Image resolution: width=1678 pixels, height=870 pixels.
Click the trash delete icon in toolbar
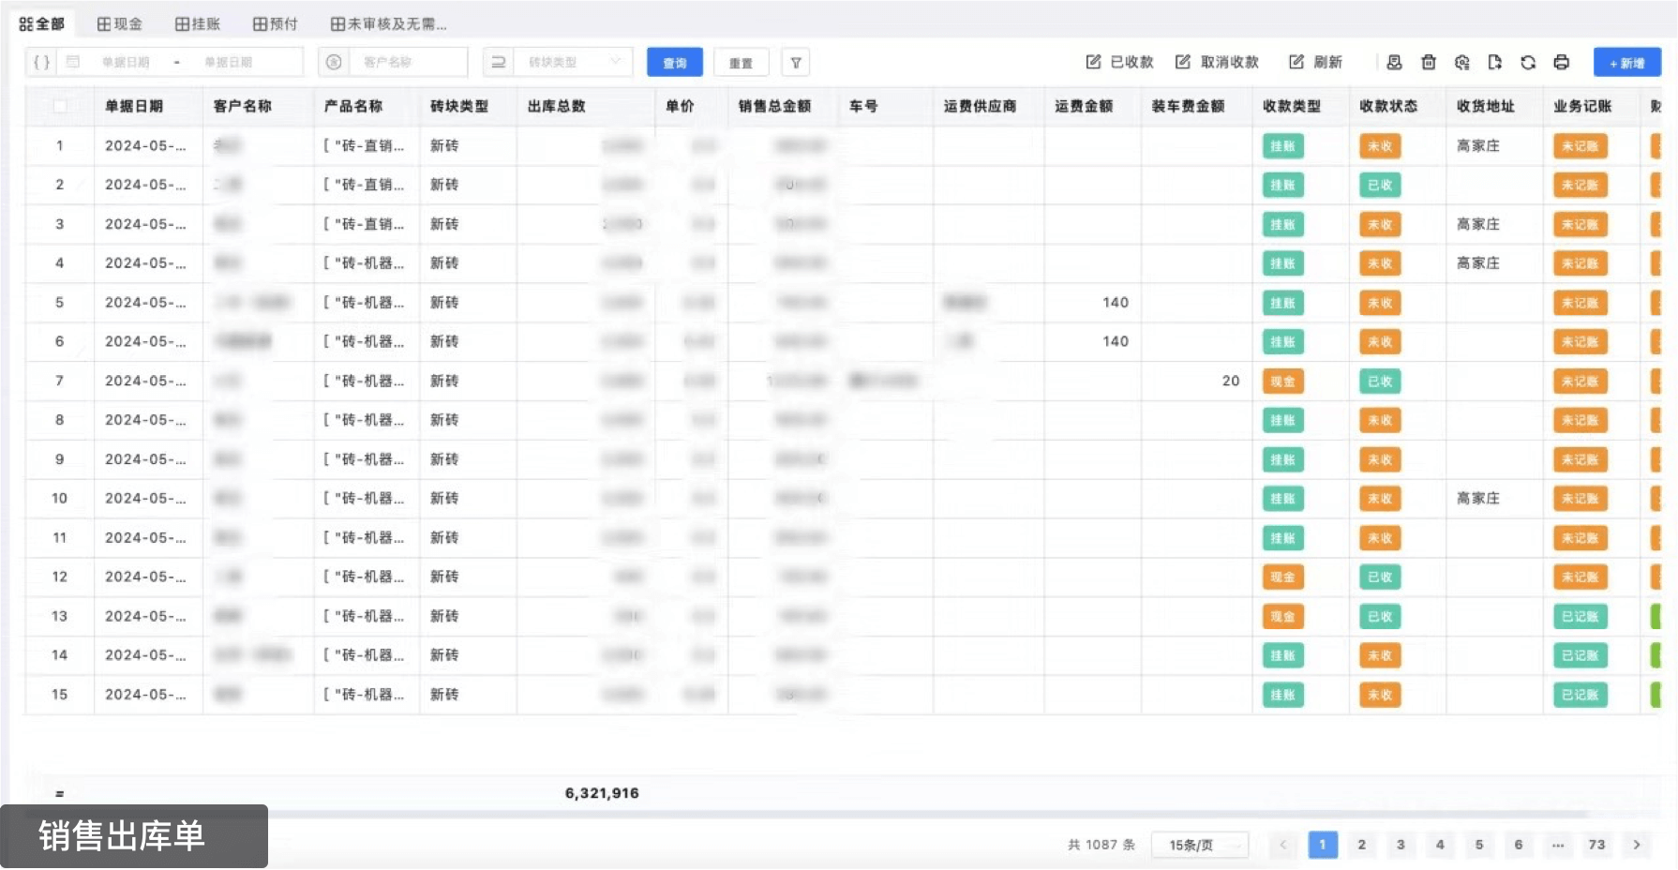[1429, 62]
